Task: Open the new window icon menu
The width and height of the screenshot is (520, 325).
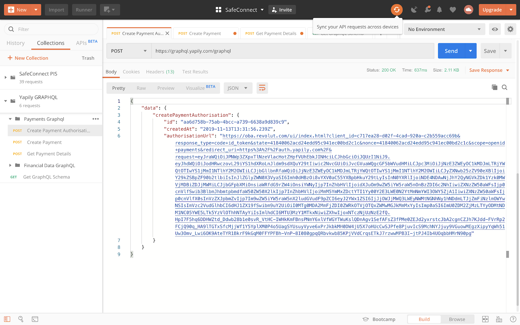Action: [110, 10]
